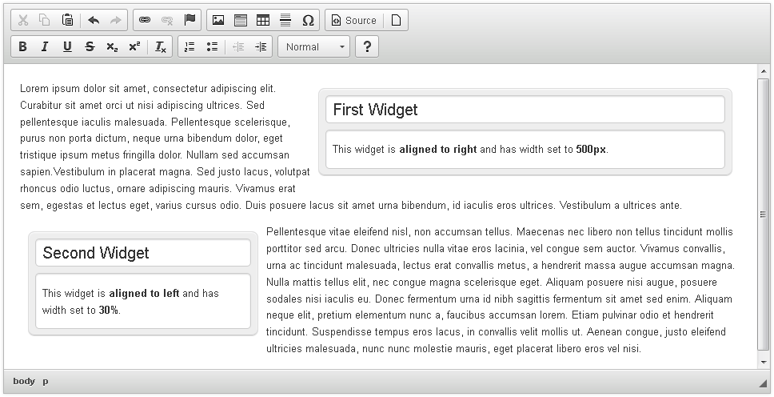Click the Paste clipboard icon
The height and width of the screenshot is (397, 774).
click(x=68, y=20)
